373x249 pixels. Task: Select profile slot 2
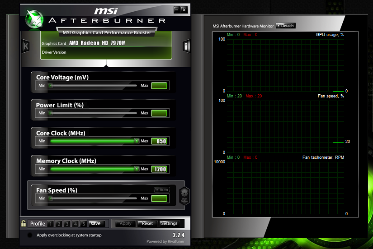coord(59,224)
